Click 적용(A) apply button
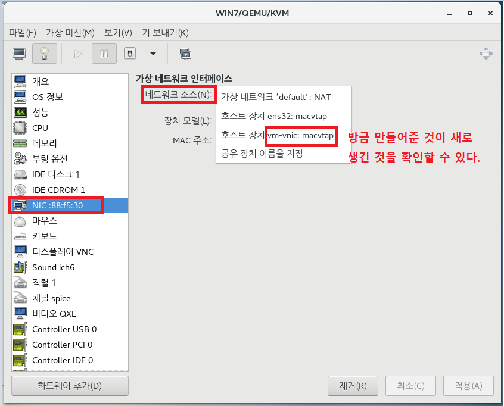 (468, 386)
